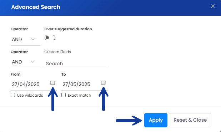
Task: Close the Advanced Search dialog
Action: [x=213, y=6]
